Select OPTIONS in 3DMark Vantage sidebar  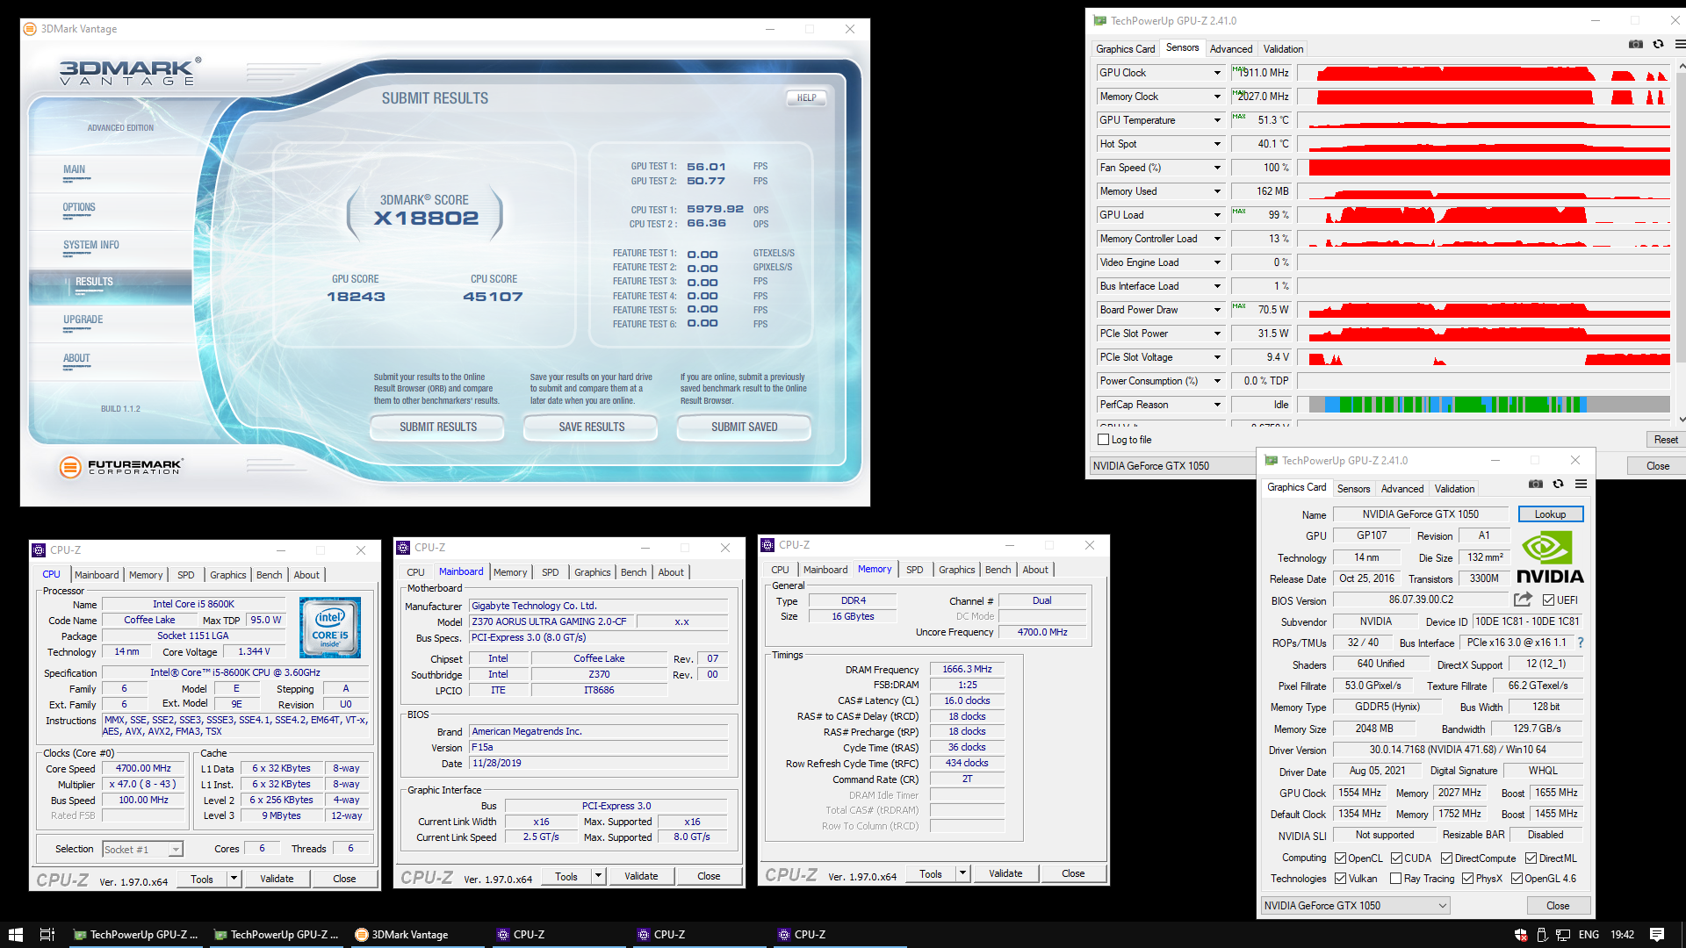pyautogui.click(x=79, y=208)
